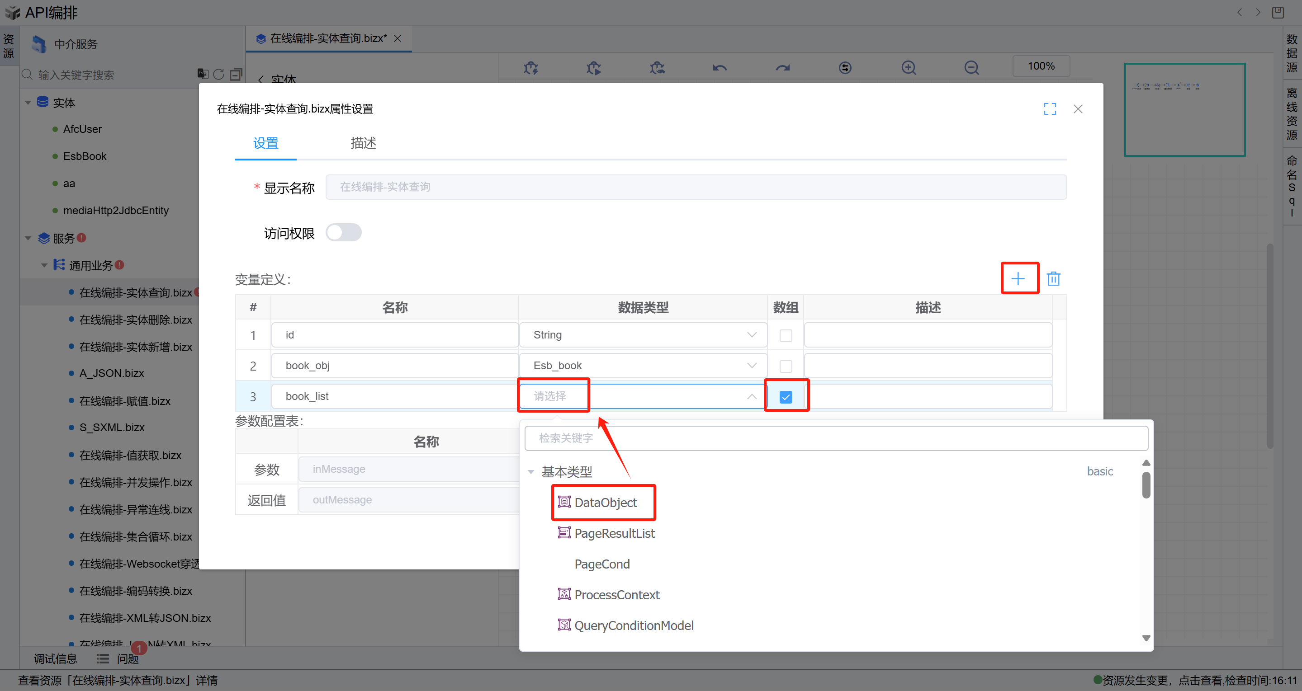Image resolution: width=1302 pixels, height=691 pixels.
Task: Collapse the 基本类型 group
Action: click(x=531, y=472)
